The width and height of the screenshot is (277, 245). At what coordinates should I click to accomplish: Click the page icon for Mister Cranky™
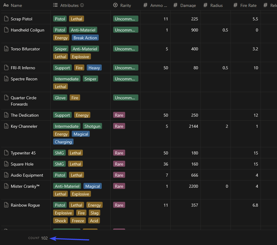click(x=6, y=186)
